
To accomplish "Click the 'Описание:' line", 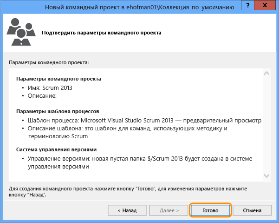I will (x=42, y=96).
